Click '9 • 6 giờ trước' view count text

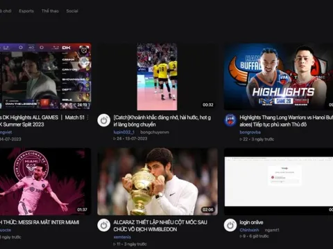254,237
